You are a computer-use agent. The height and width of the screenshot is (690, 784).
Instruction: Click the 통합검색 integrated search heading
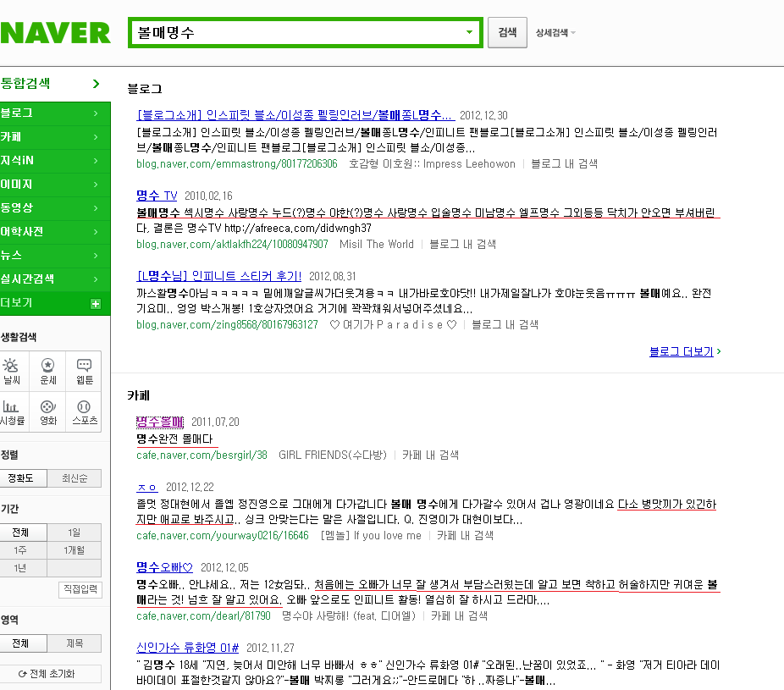(25, 84)
